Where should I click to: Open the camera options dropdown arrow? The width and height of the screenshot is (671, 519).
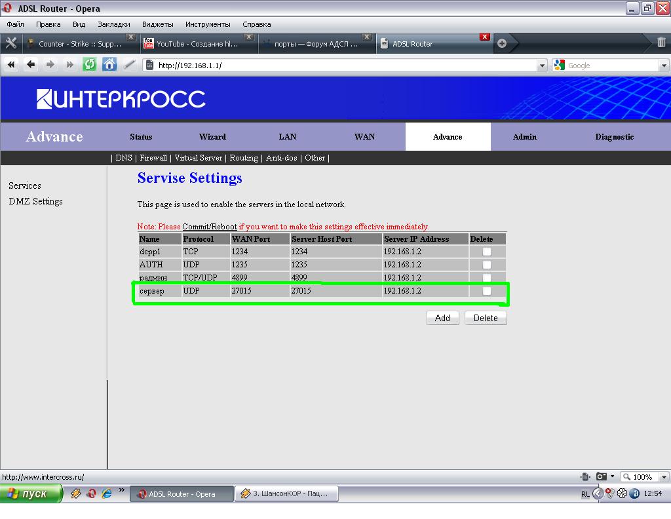click(x=613, y=476)
